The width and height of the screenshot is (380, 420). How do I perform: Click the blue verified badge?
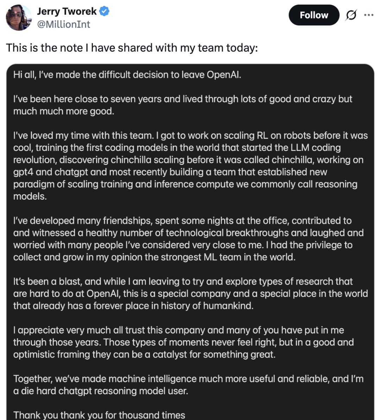(104, 11)
